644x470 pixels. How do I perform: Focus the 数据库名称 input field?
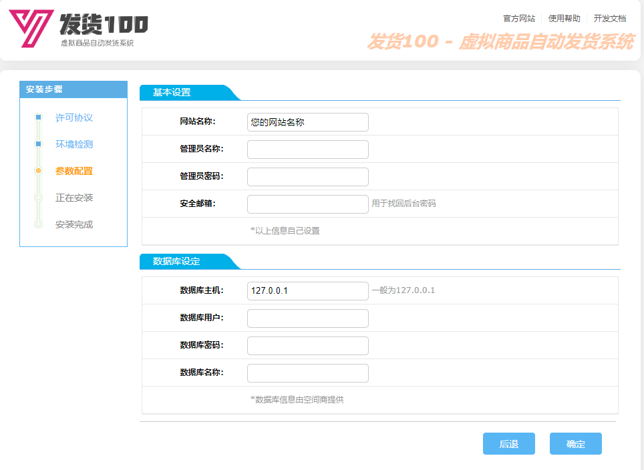pyautogui.click(x=307, y=373)
